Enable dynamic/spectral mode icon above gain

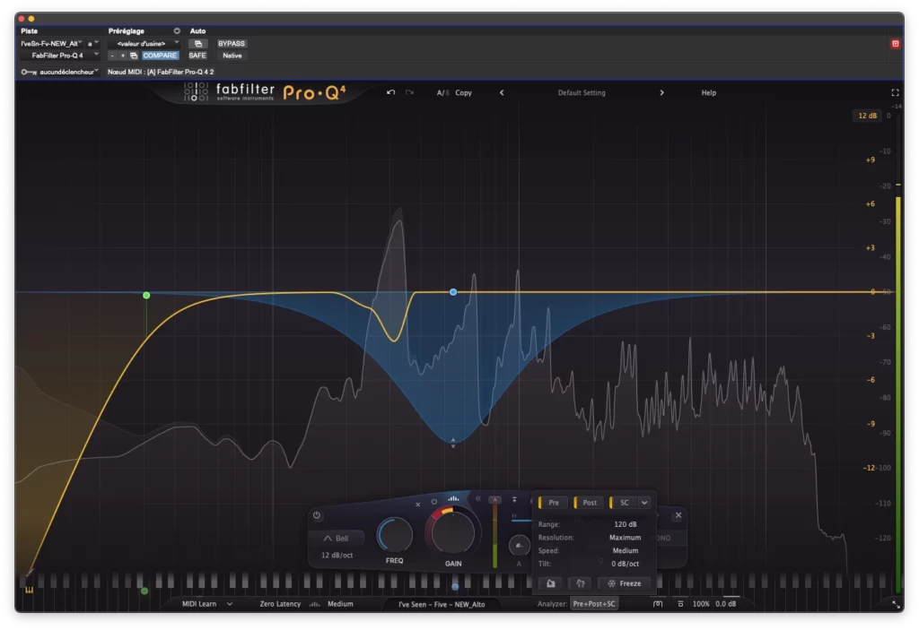pos(453,498)
